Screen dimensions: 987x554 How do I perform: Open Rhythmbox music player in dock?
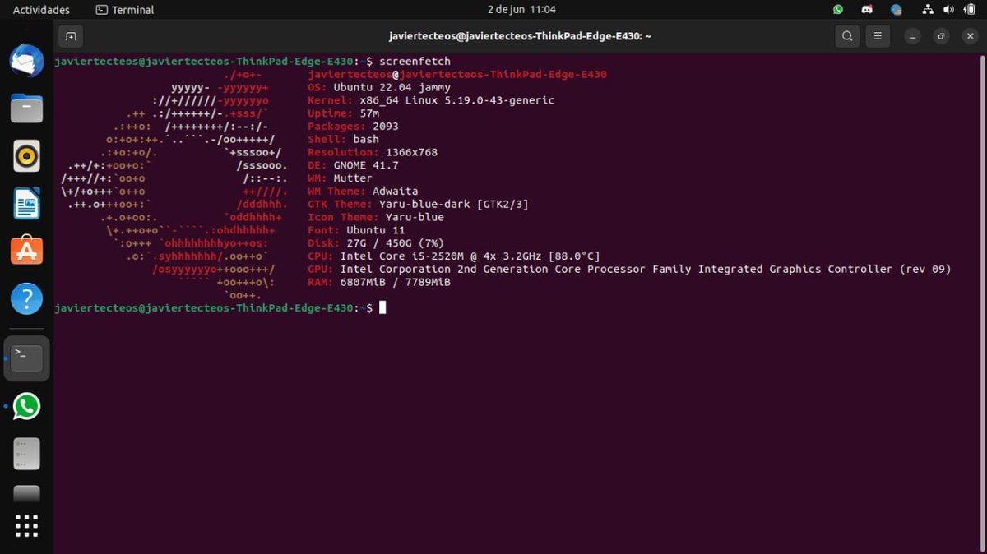[x=26, y=155]
